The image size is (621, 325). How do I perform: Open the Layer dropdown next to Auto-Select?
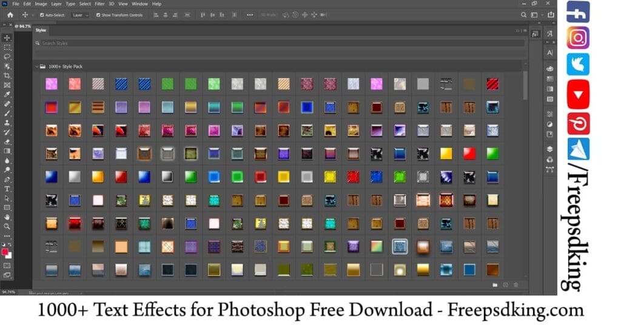(80, 15)
